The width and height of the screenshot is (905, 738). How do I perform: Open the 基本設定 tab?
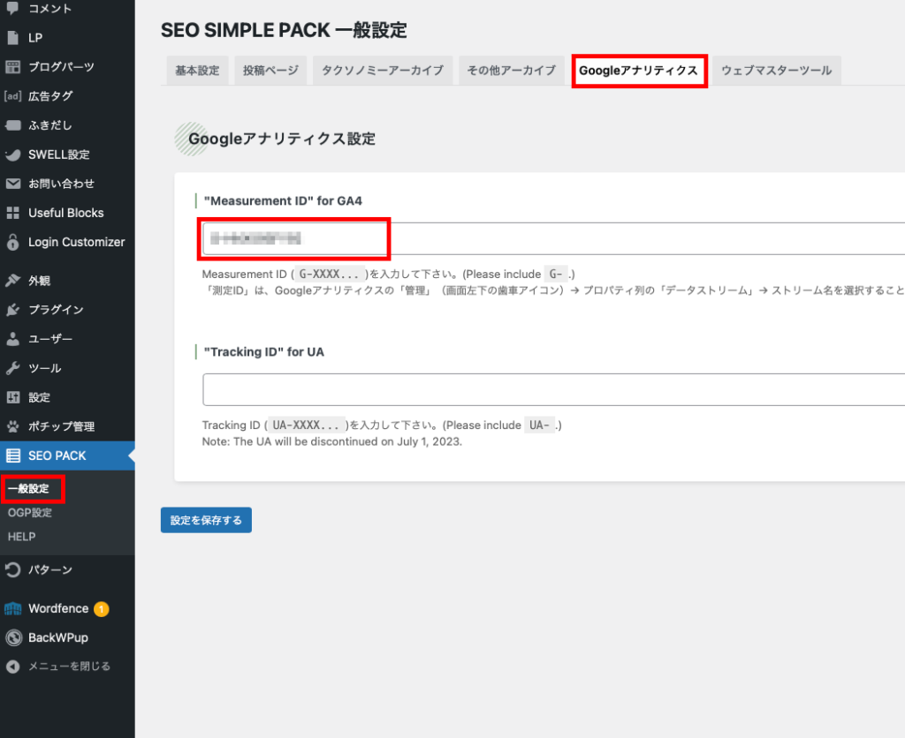(x=197, y=71)
